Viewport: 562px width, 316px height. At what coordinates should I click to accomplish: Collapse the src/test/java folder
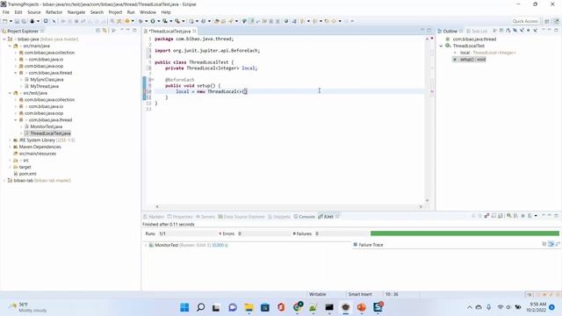(x=10, y=93)
